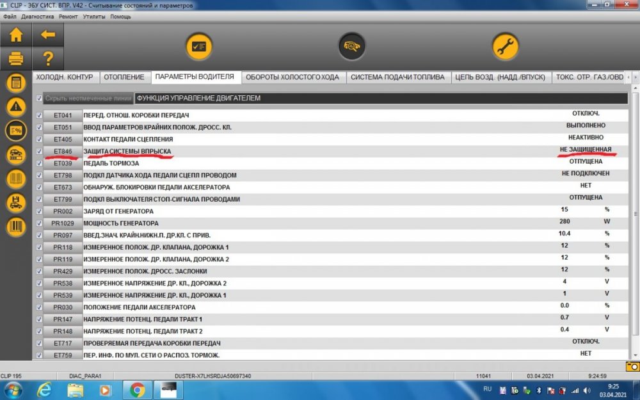Click scrollbar up arrow
This screenshot has height=400, width=640.
click(x=636, y=88)
